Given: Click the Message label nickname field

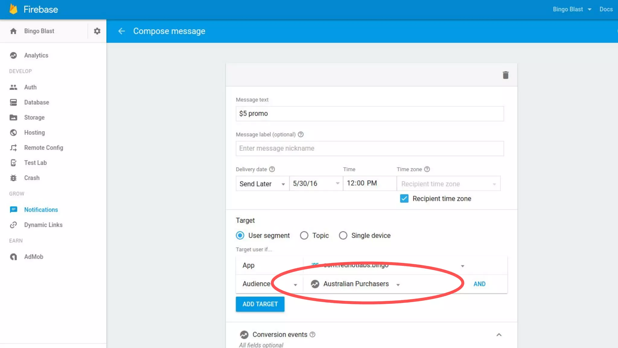Looking at the screenshot, I should coord(369,148).
